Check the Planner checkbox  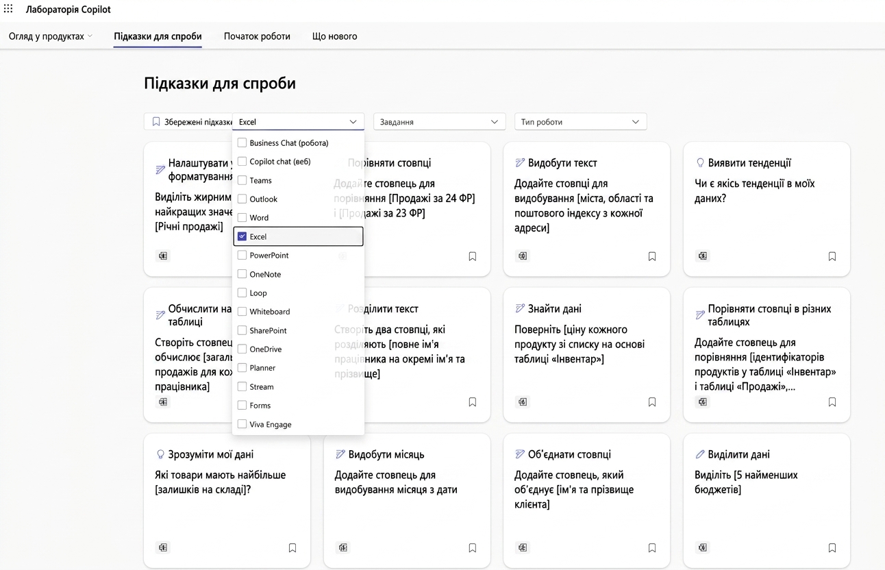click(242, 368)
